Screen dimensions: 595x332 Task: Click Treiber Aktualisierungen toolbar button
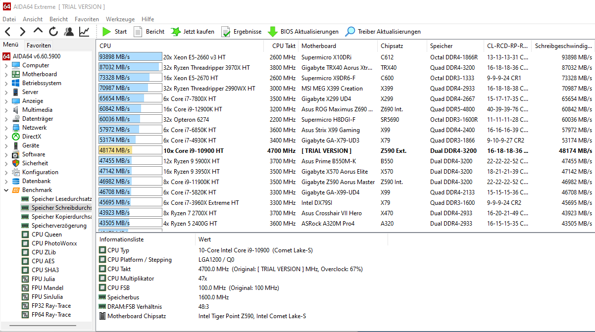[383, 32]
